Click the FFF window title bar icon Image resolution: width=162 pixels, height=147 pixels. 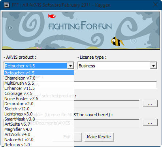coord(6,5)
